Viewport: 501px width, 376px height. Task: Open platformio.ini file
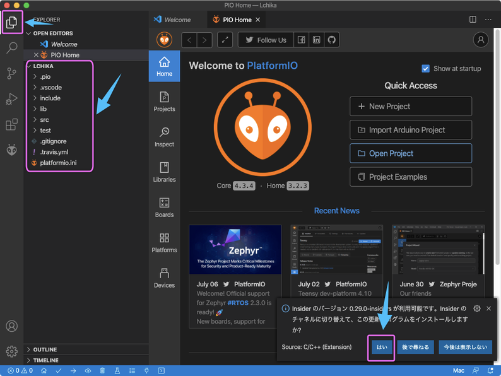(x=58, y=163)
